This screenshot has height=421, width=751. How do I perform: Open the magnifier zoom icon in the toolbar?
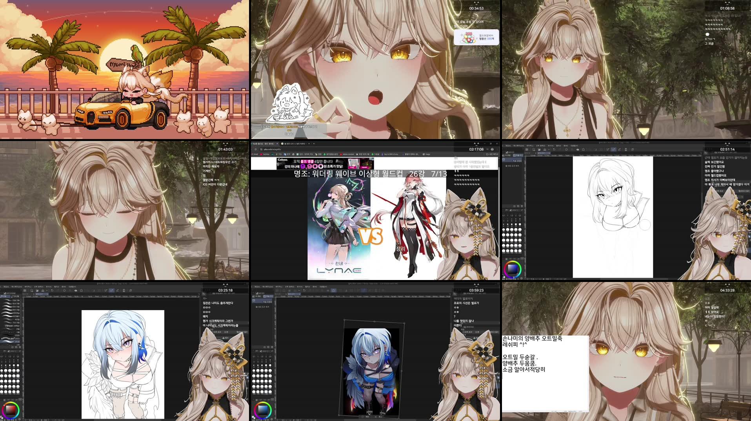pos(32,290)
